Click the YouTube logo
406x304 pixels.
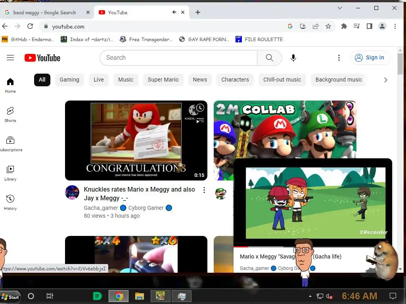tap(42, 58)
